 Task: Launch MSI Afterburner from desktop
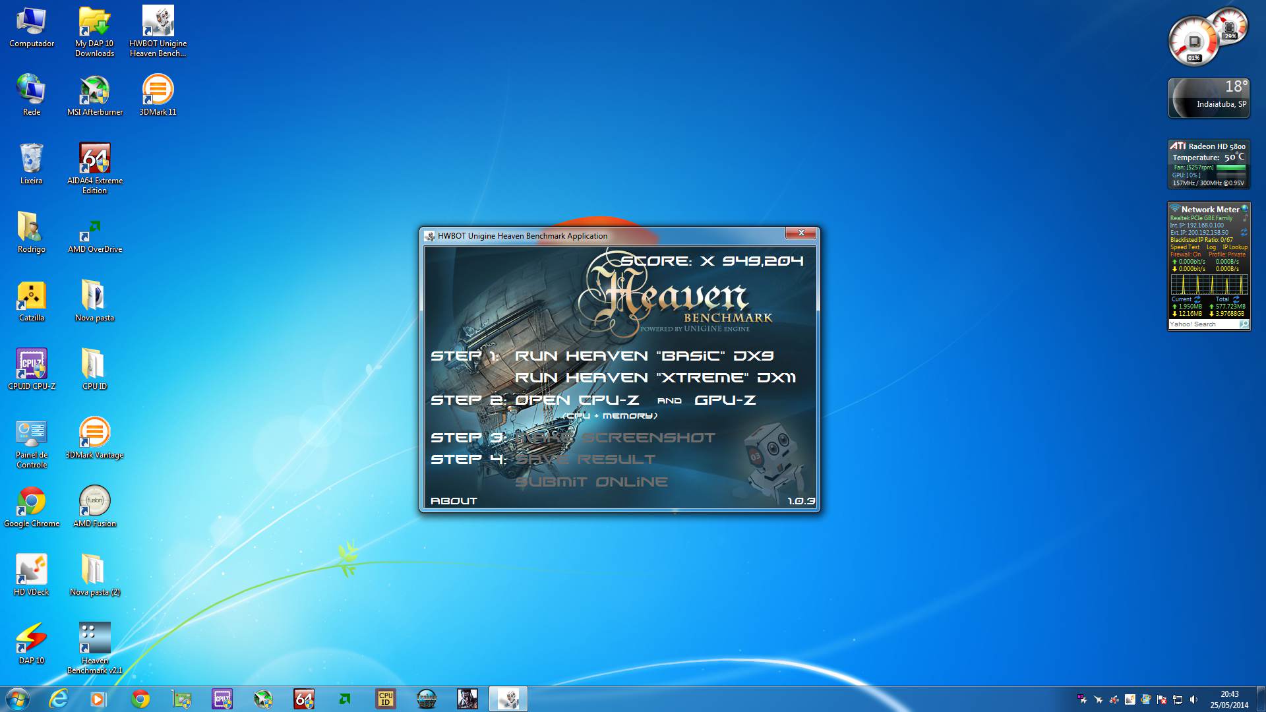[x=94, y=95]
